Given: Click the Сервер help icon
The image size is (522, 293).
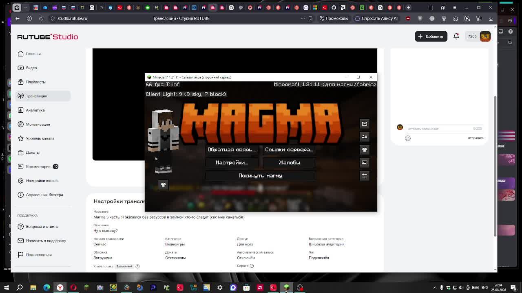Looking at the screenshot, I should tap(252, 266).
